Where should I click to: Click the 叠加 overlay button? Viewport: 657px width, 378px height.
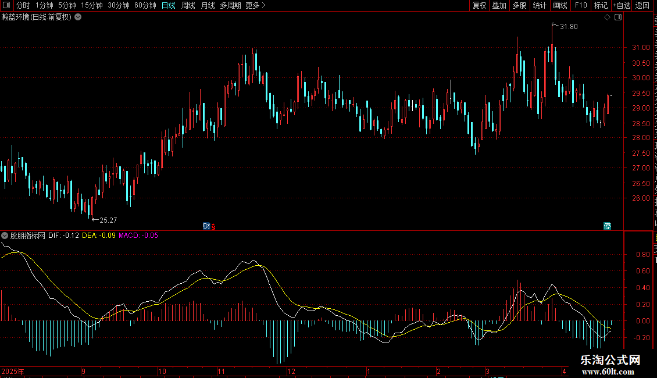tap(499, 5)
